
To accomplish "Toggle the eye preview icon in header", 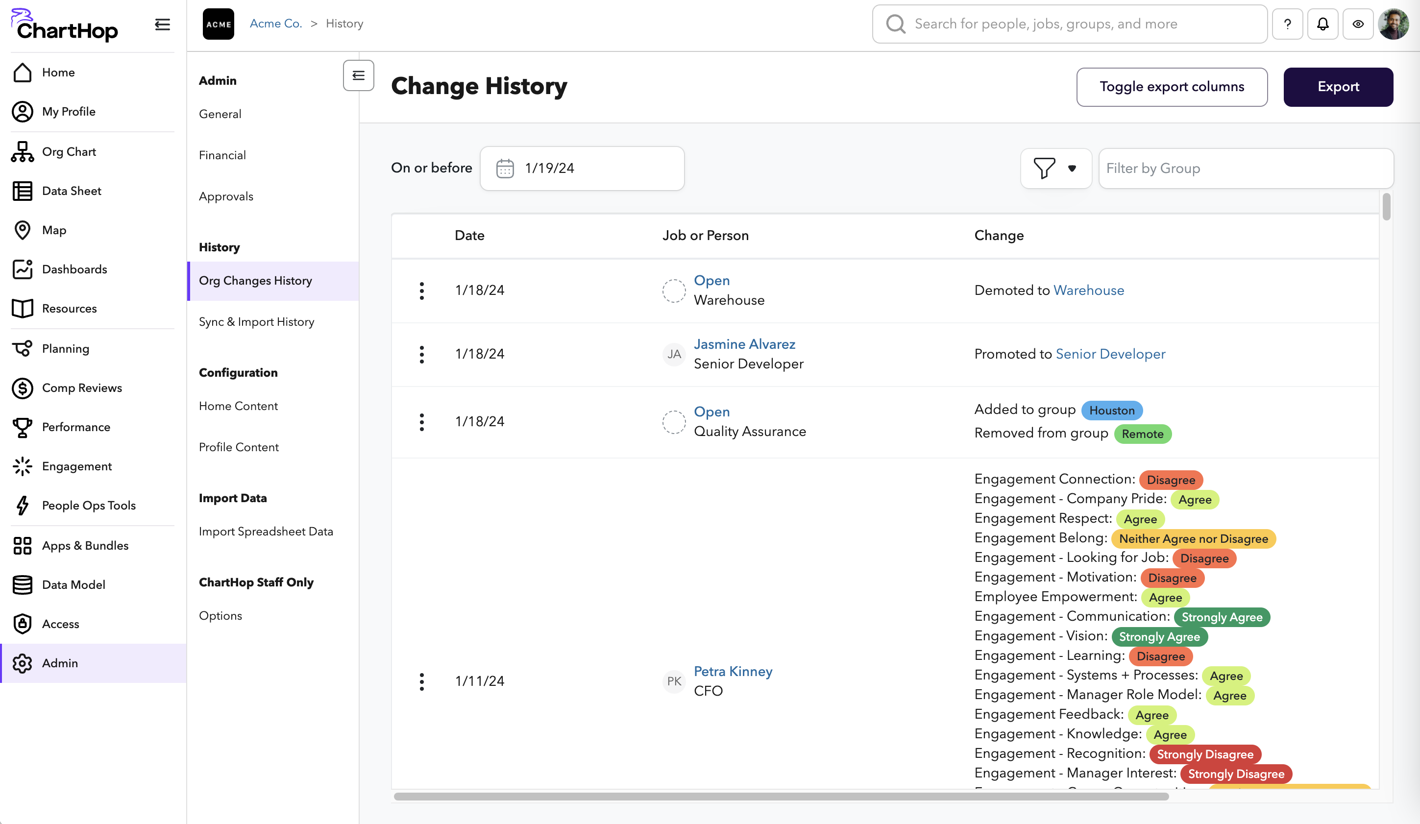I will coord(1357,24).
